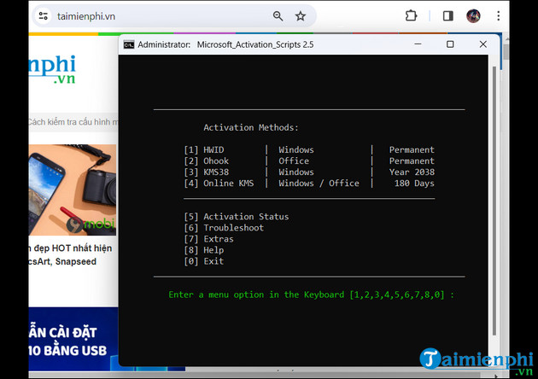This screenshot has height=379, width=538.
Task: Select '[6] Troubleshoot' line
Action: point(224,228)
